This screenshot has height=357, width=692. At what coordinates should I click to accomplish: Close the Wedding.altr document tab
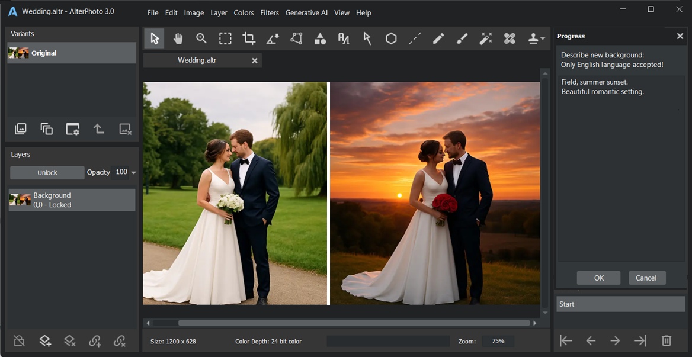pyautogui.click(x=255, y=60)
